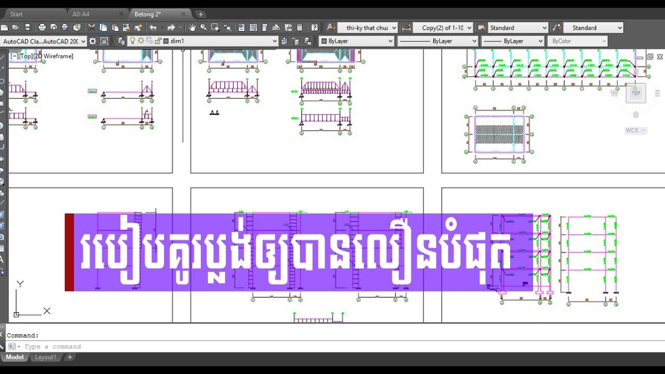The height and width of the screenshot is (374, 665).
Task: Open the WCS coordinate system menu
Action: coord(635,130)
